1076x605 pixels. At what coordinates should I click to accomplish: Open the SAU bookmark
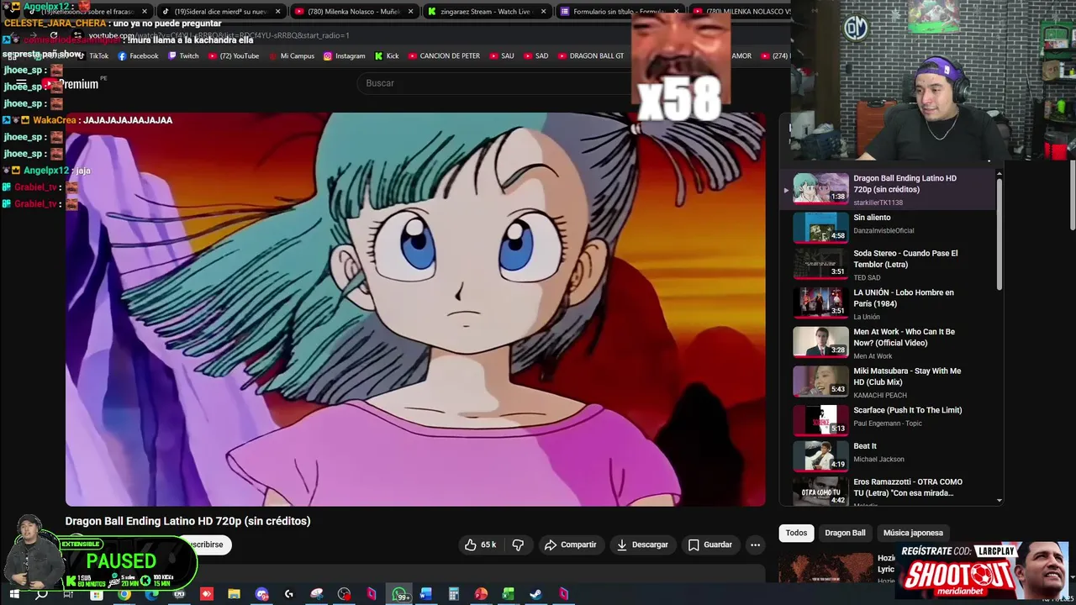501,56
